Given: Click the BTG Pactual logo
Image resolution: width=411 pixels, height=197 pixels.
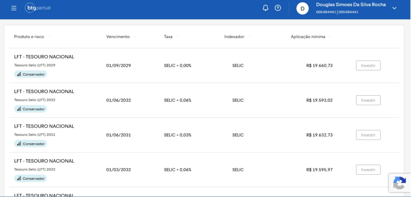Looking at the screenshot, I should coord(37,8).
